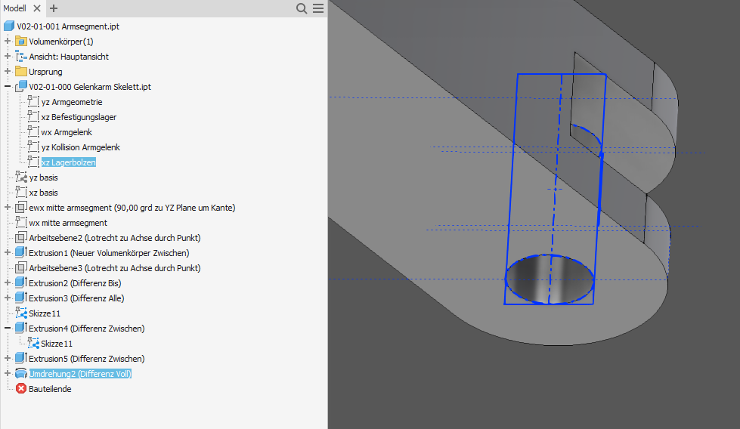The image size is (740, 429).
Task: Click extrusion icon of Extrusion3
Action: (20, 298)
